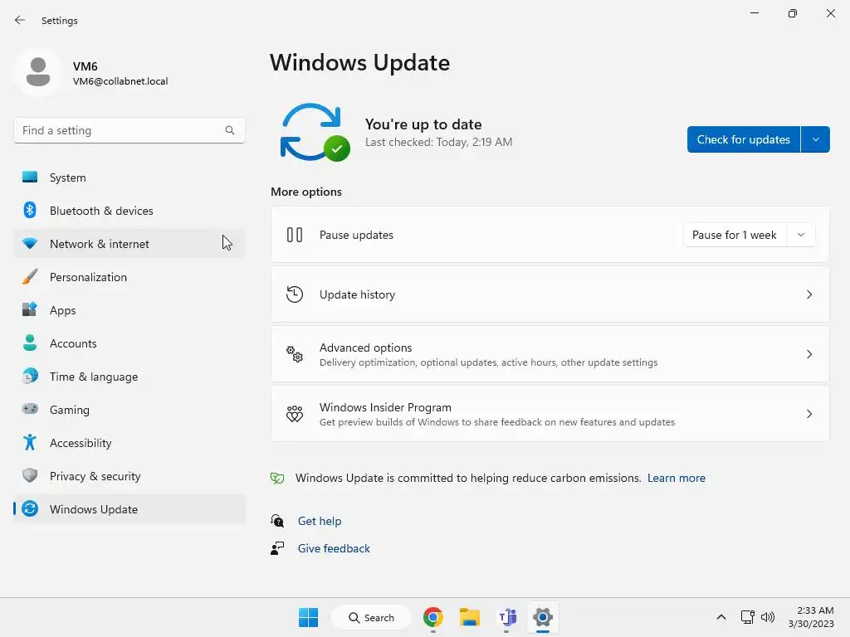Click the search magnifier in Find a setting

coord(230,130)
